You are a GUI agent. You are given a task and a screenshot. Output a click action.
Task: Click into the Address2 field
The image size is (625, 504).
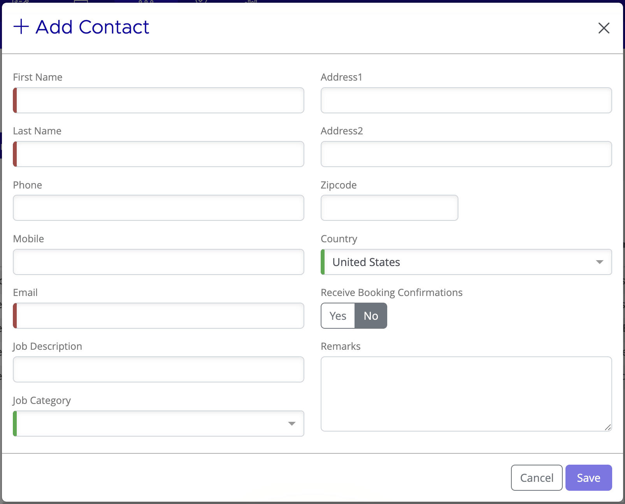coord(466,154)
